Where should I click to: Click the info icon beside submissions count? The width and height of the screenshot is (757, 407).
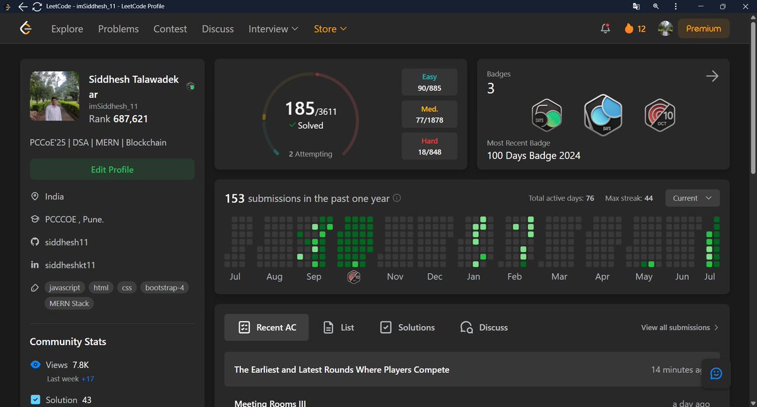[397, 198]
